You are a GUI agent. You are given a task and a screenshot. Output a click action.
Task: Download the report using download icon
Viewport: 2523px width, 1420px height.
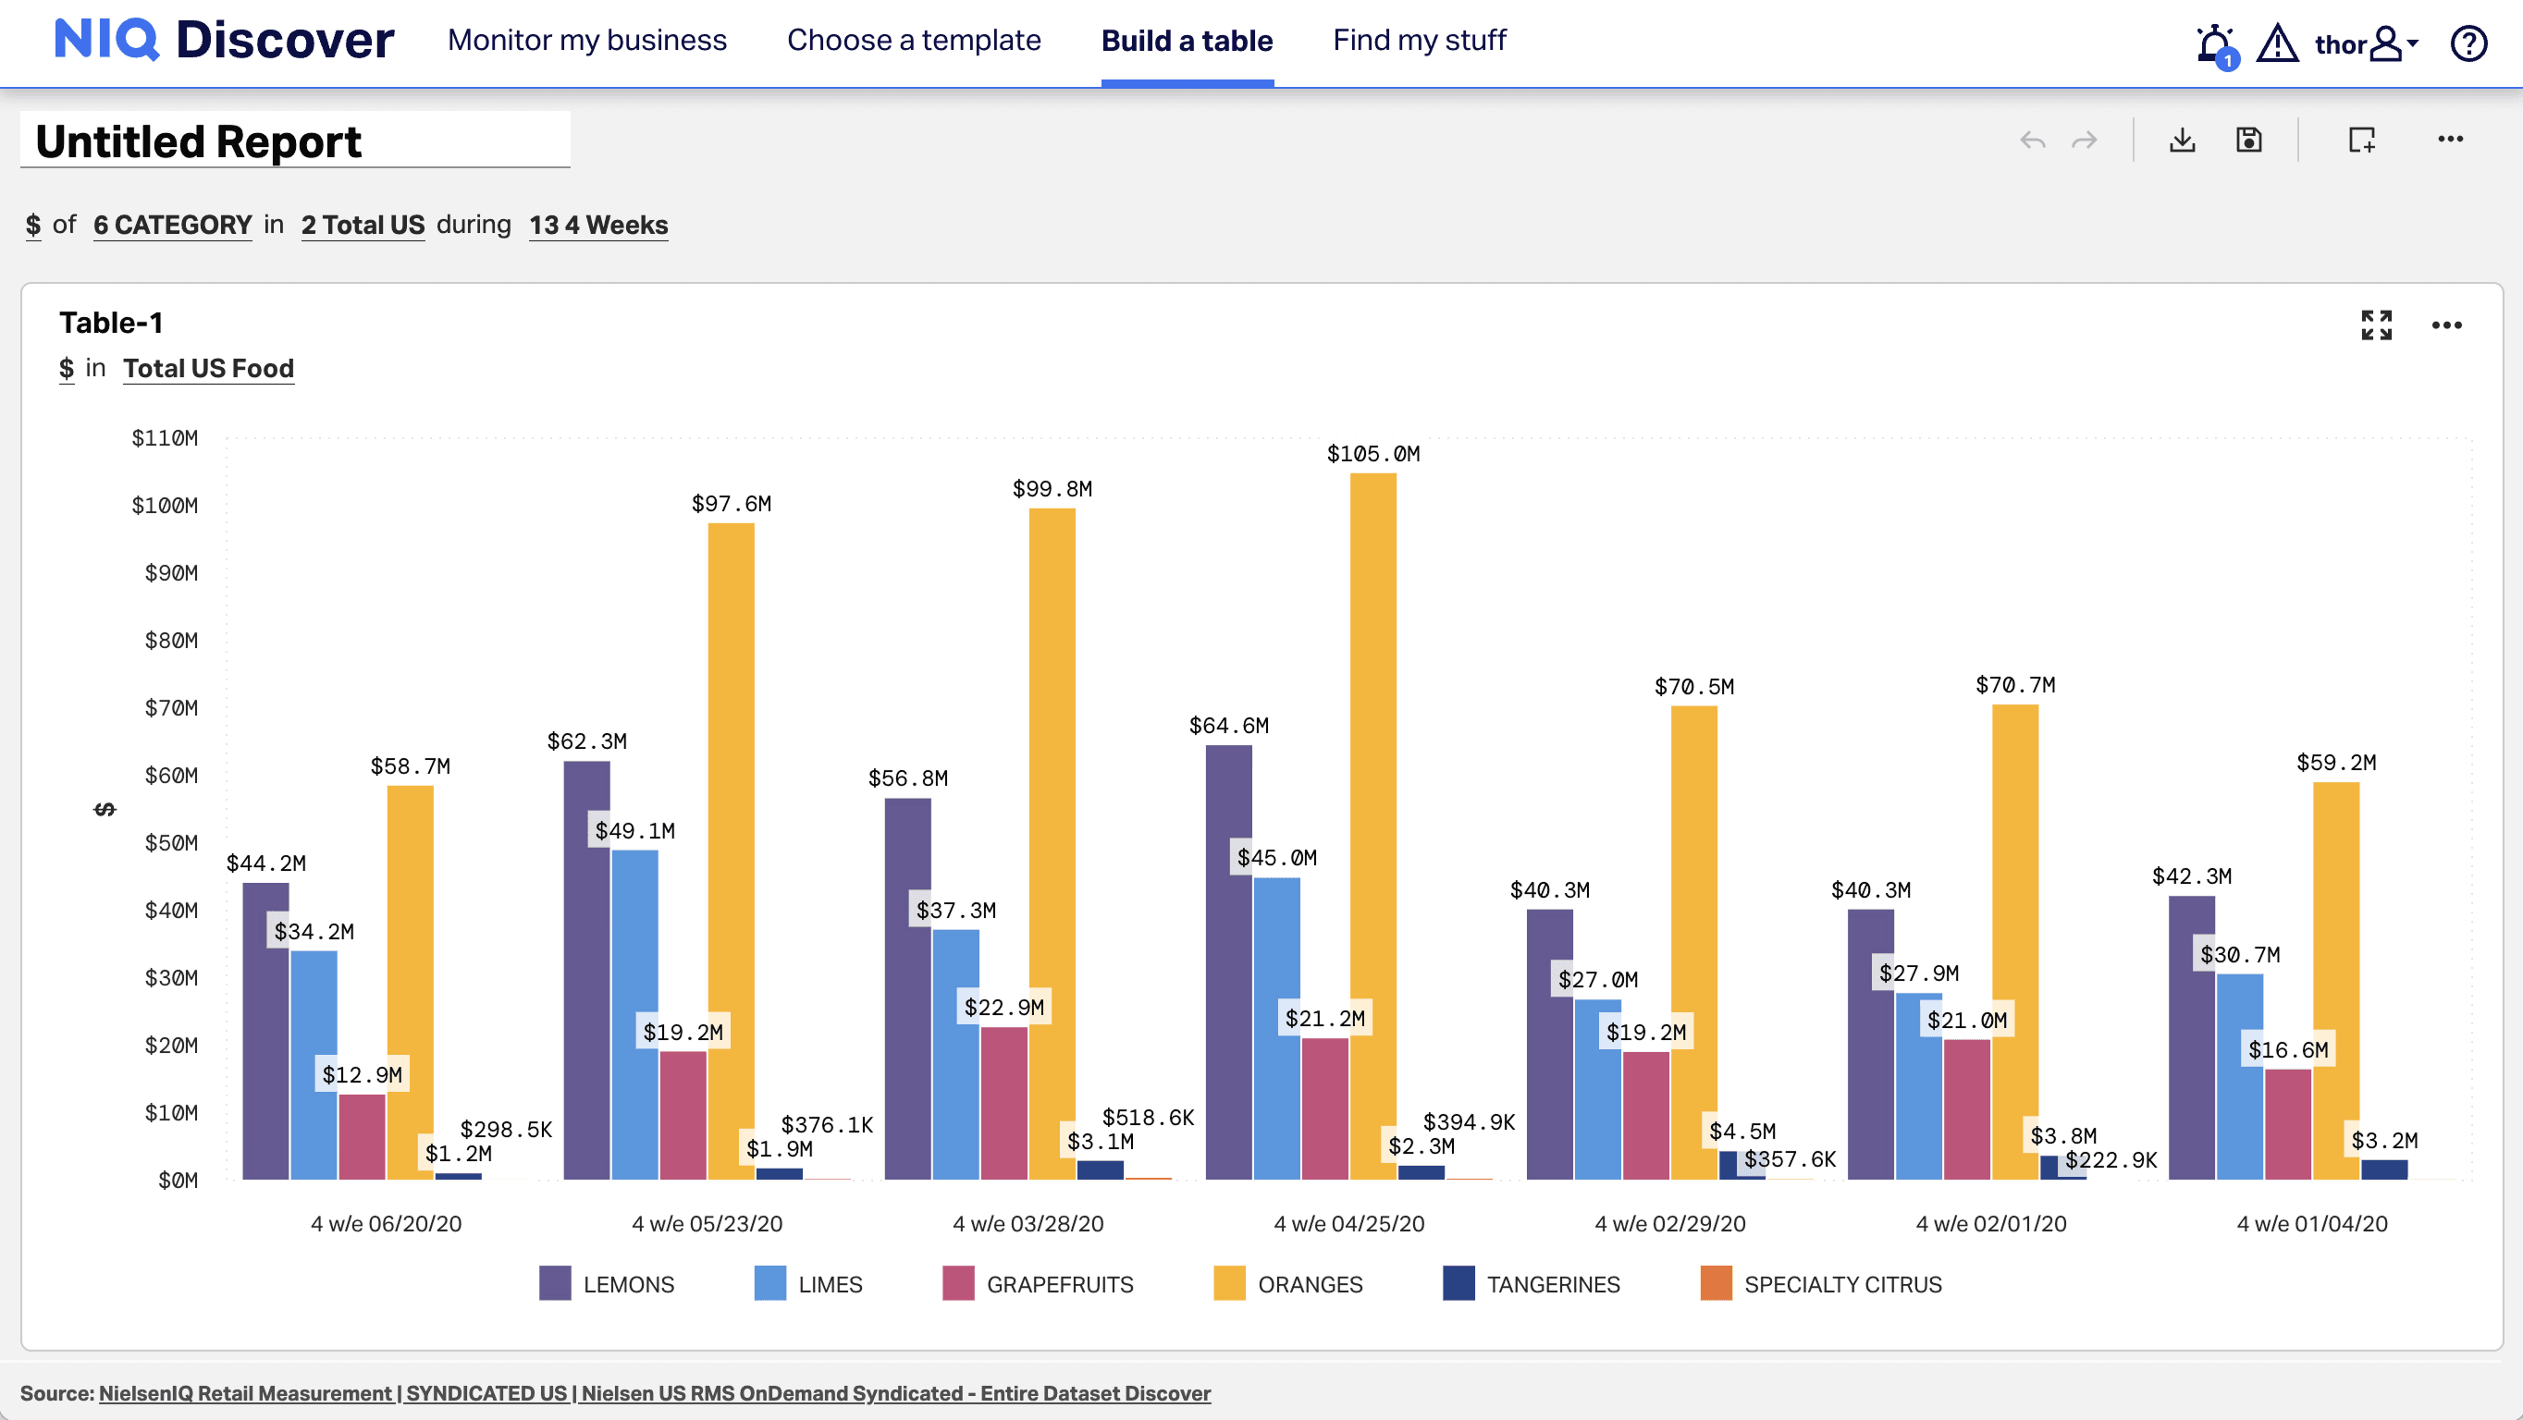(2182, 140)
